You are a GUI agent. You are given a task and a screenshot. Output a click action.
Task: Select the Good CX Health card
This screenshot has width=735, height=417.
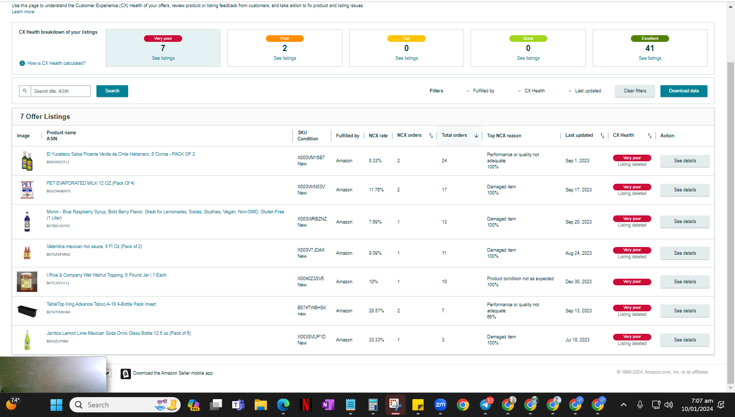point(528,48)
